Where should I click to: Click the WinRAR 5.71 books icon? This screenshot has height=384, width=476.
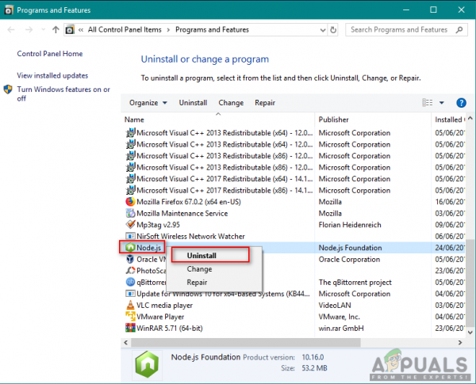click(x=130, y=328)
